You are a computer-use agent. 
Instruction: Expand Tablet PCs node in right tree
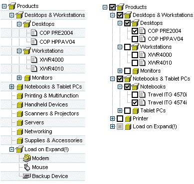coord(120,110)
